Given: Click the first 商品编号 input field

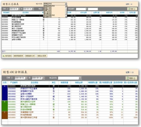Looking at the screenshot, I should point(81,9).
